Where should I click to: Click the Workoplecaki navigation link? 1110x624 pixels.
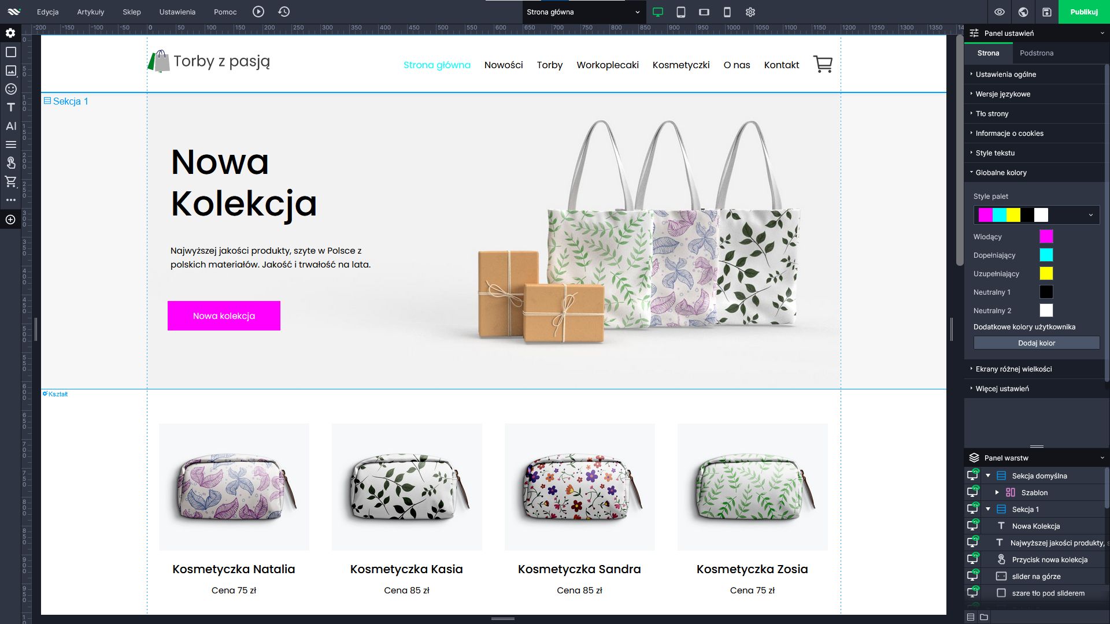pos(608,65)
